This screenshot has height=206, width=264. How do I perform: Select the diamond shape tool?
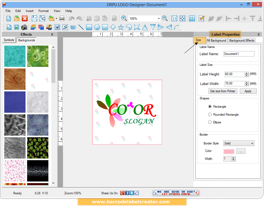pyautogui.click(x=113, y=27)
